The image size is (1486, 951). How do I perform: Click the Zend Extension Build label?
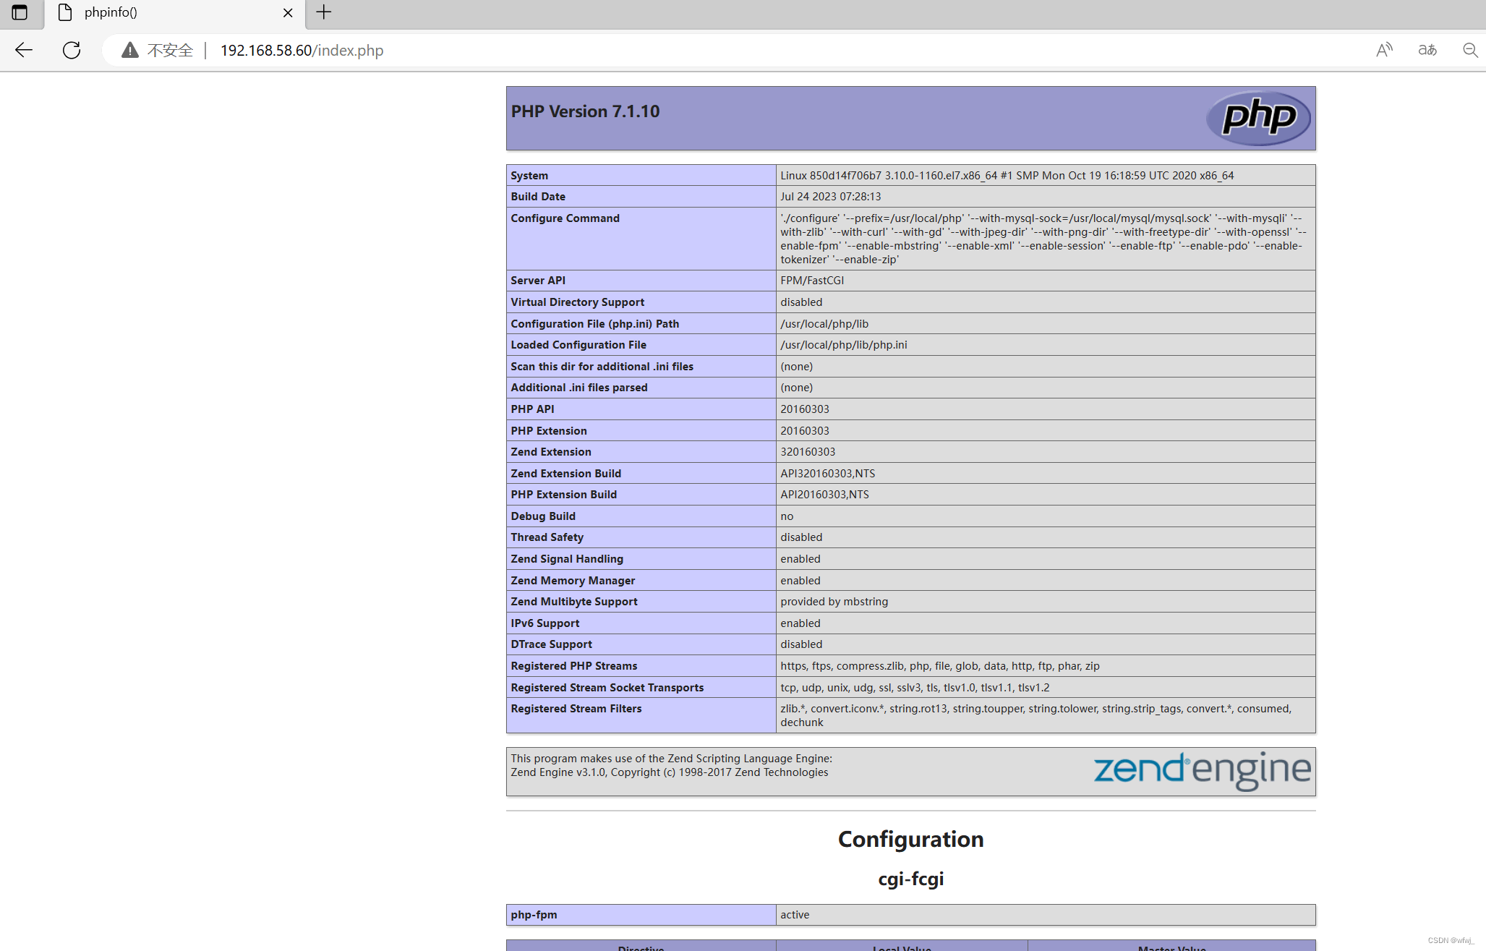click(565, 474)
